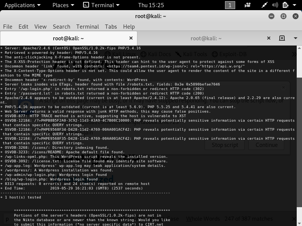Image resolution: width=302 pixels, height=226 pixels.
Task: Click the text '8313 requests: 0 error(s)'
Action: [33, 184]
